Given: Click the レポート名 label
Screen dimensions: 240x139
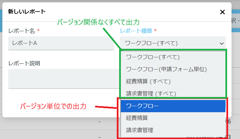Looking at the screenshot, I should click(x=21, y=31).
